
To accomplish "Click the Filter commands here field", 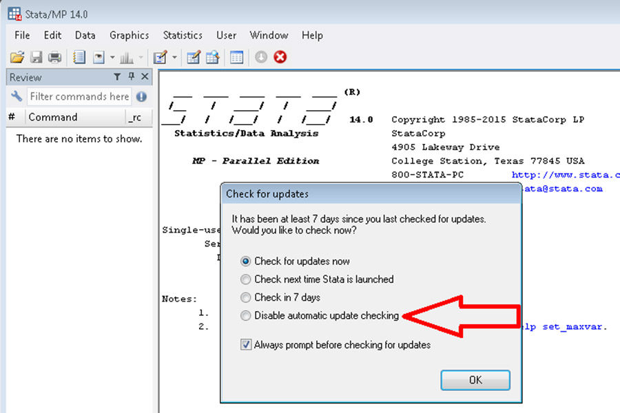I will pos(79,96).
